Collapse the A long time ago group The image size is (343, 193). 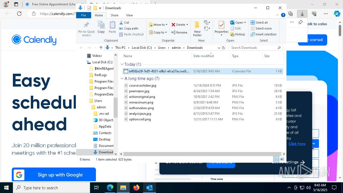pyautogui.click(x=122, y=79)
